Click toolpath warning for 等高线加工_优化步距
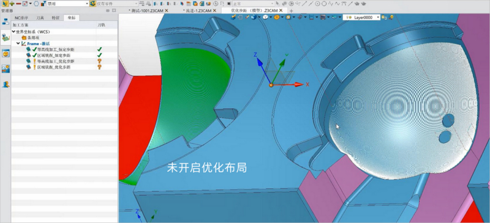490x223 pixels. (100, 61)
